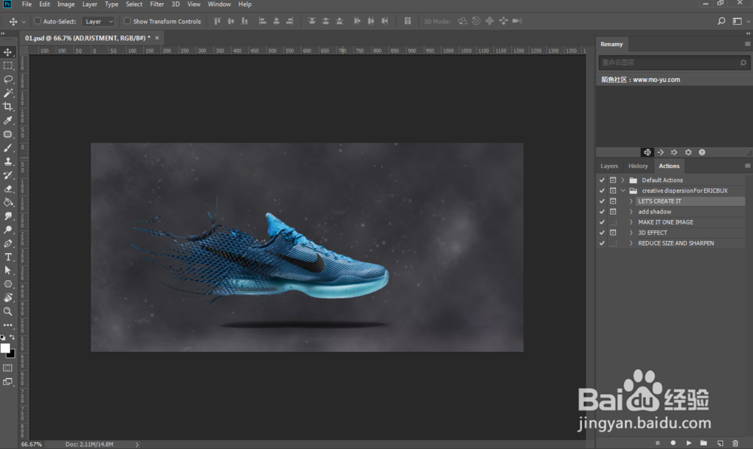
Task: Create a new action set folder
Action: coord(703,443)
